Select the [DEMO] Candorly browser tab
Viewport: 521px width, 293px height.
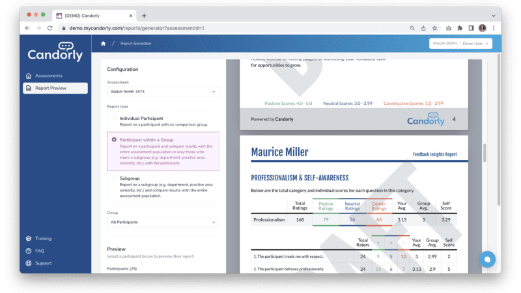[x=94, y=16]
